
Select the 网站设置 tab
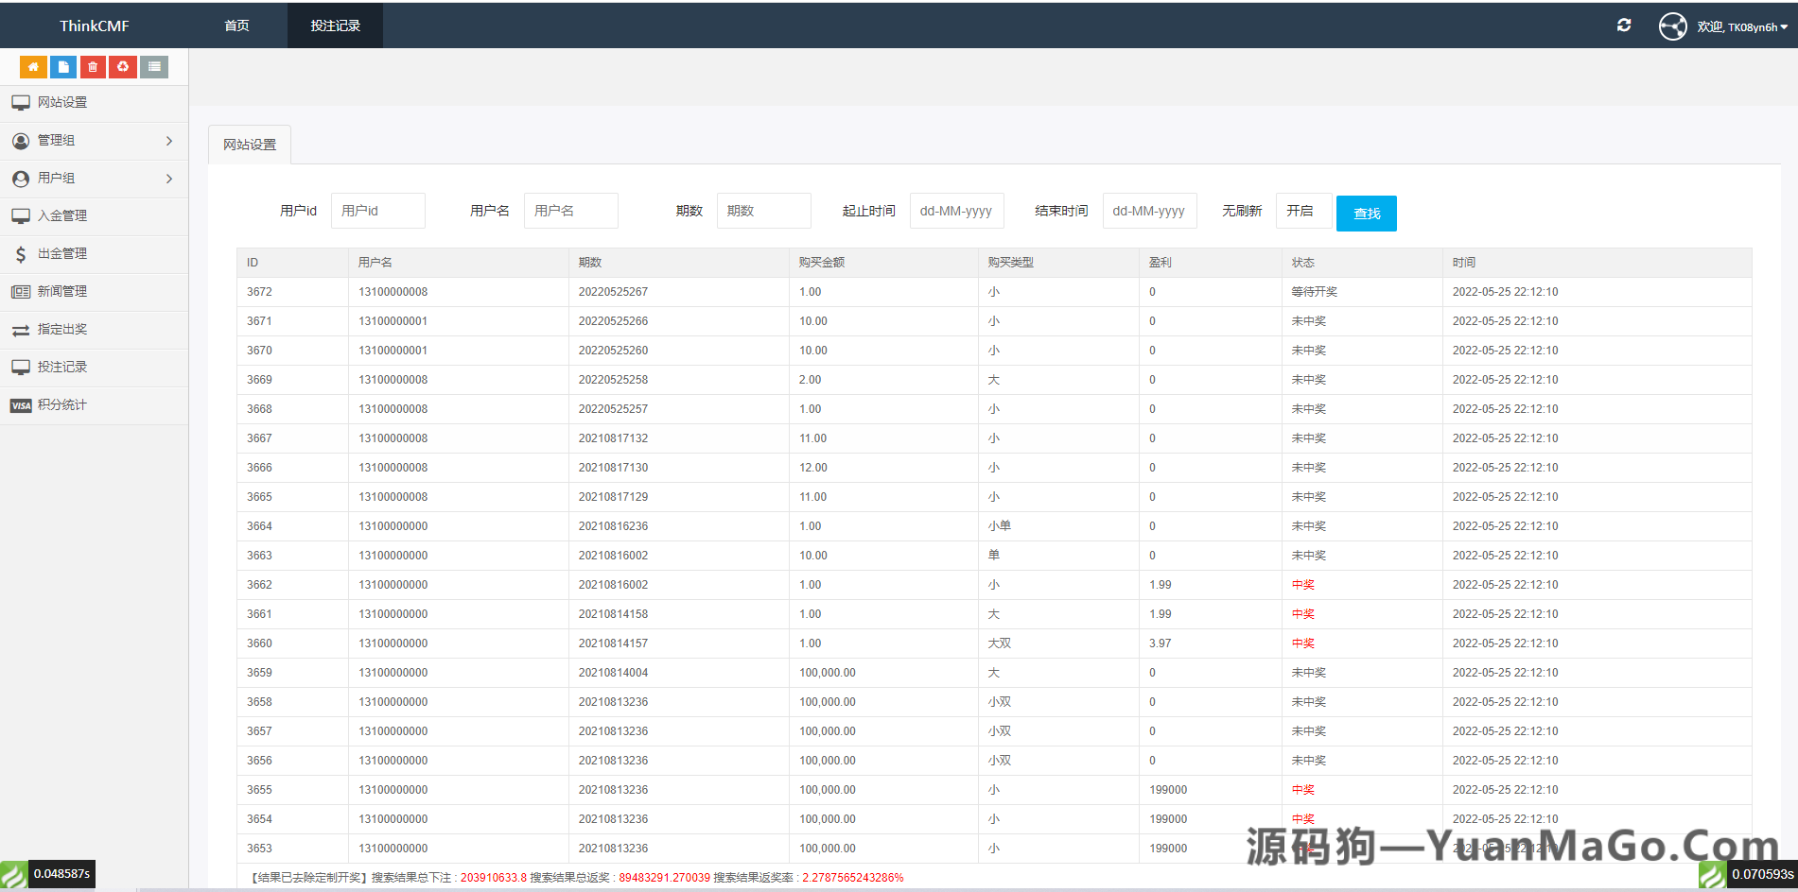click(x=249, y=144)
